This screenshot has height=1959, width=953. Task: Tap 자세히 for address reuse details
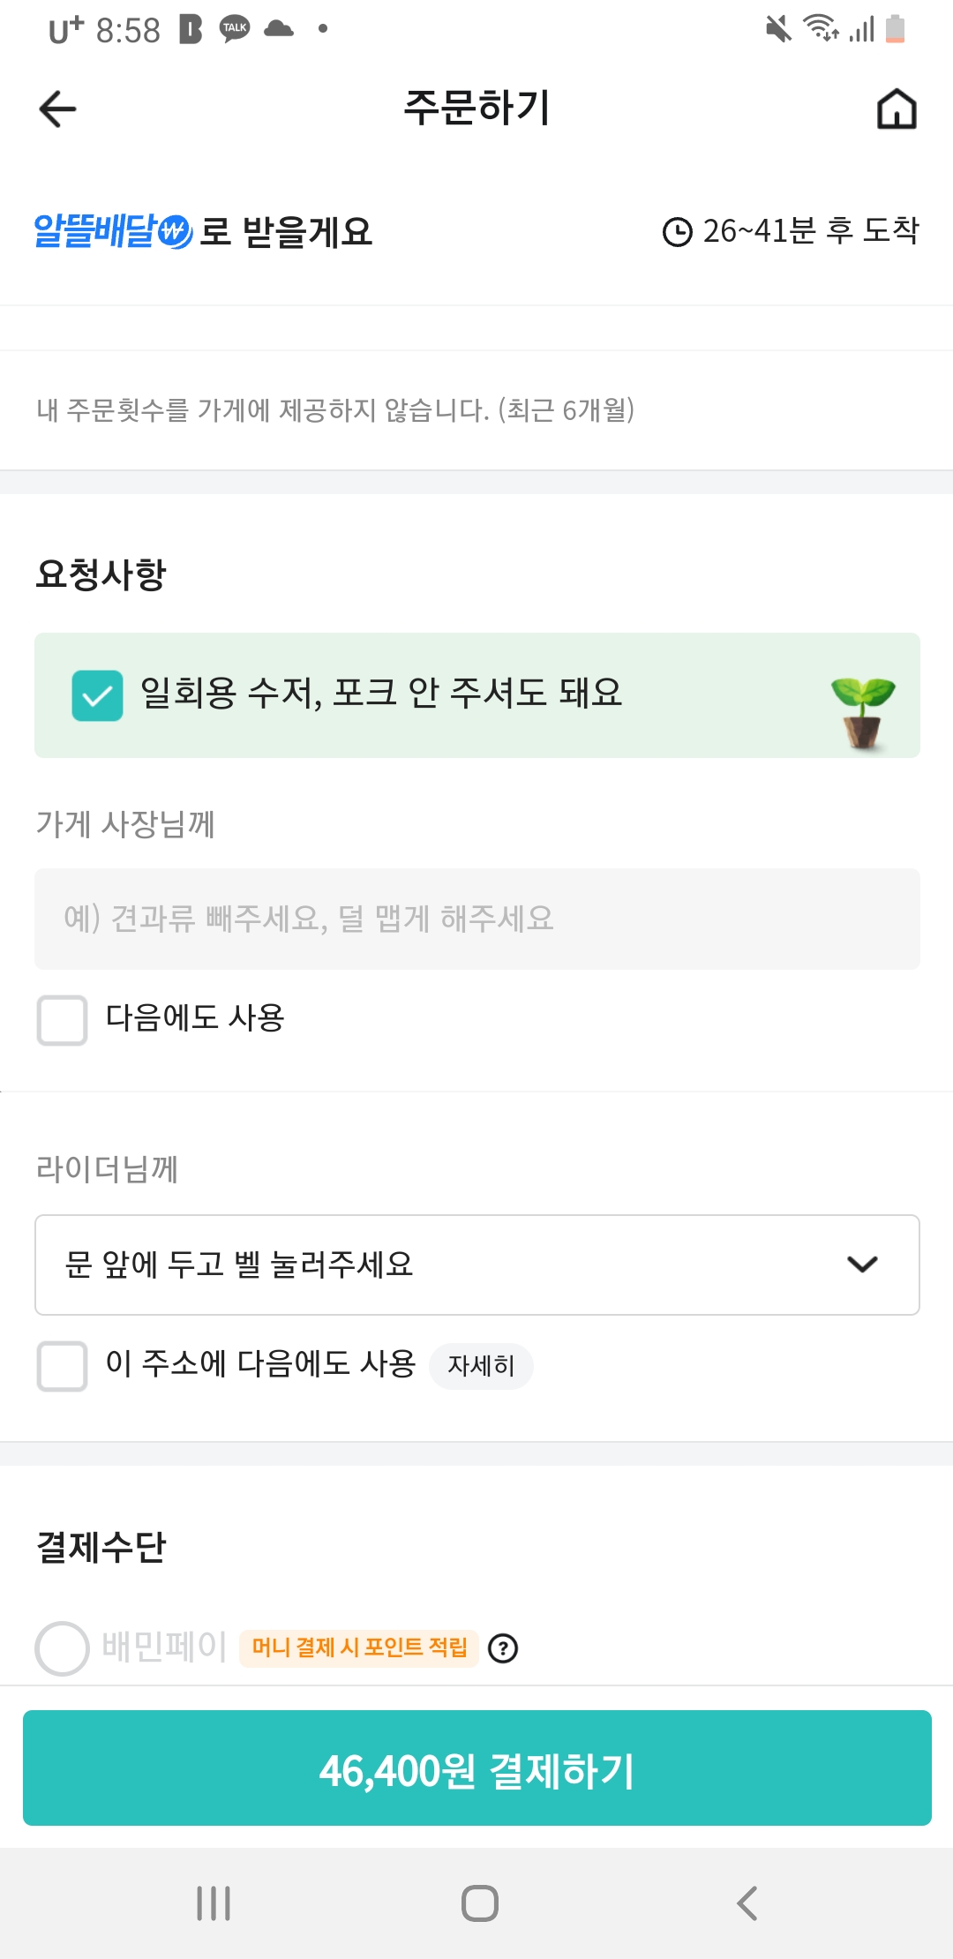pyautogui.click(x=481, y=1366)
